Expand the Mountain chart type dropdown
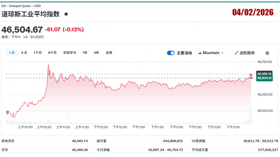 coord(211,53)
